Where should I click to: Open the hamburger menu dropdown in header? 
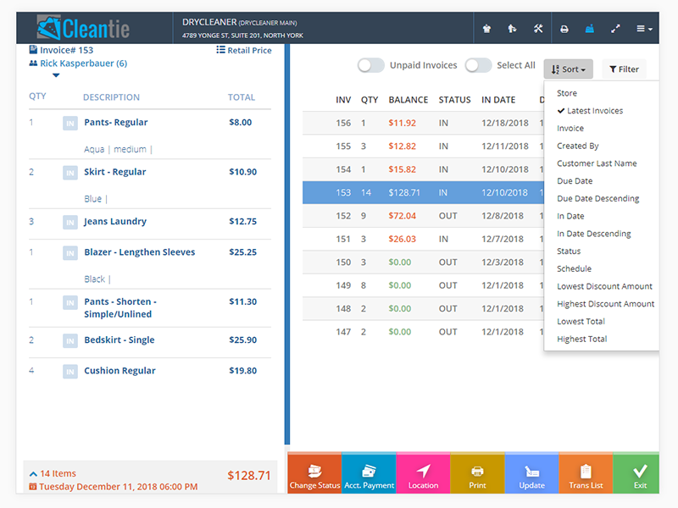[645, 29]
